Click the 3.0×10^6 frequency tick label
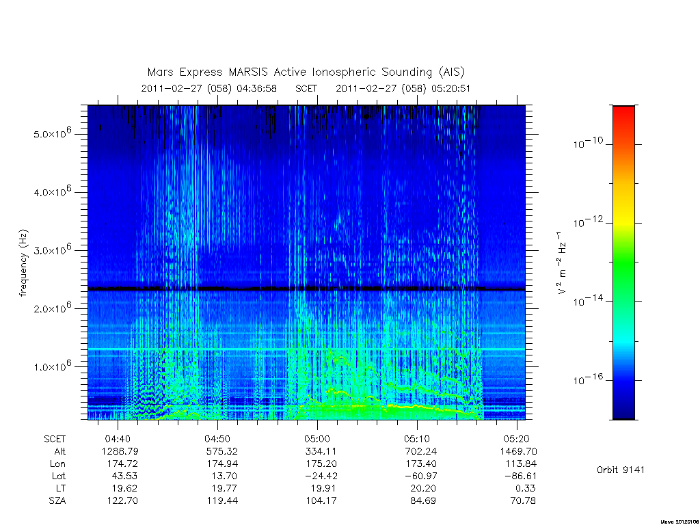This screenshot has width=700, height=525. point(52,250)
